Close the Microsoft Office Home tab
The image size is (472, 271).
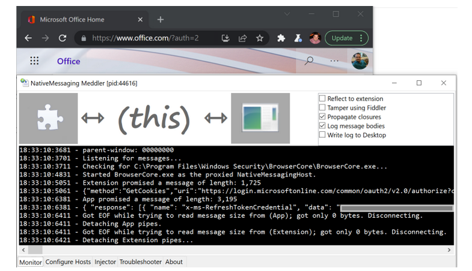(140, 20)
